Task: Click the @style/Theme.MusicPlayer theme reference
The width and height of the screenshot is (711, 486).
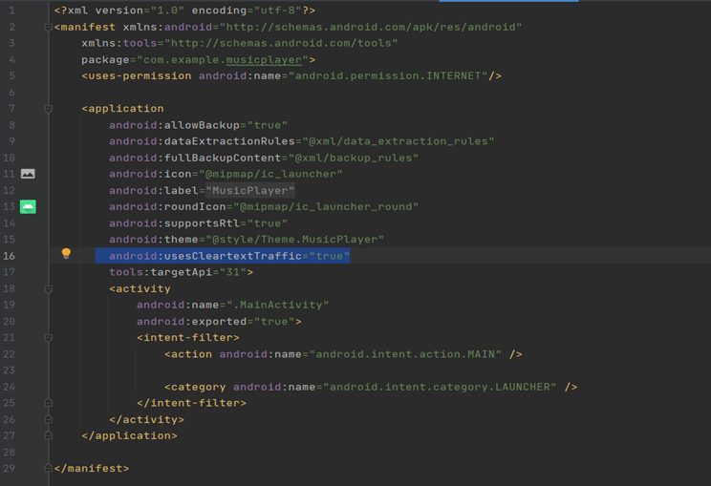Action: (x=294, y=239)
